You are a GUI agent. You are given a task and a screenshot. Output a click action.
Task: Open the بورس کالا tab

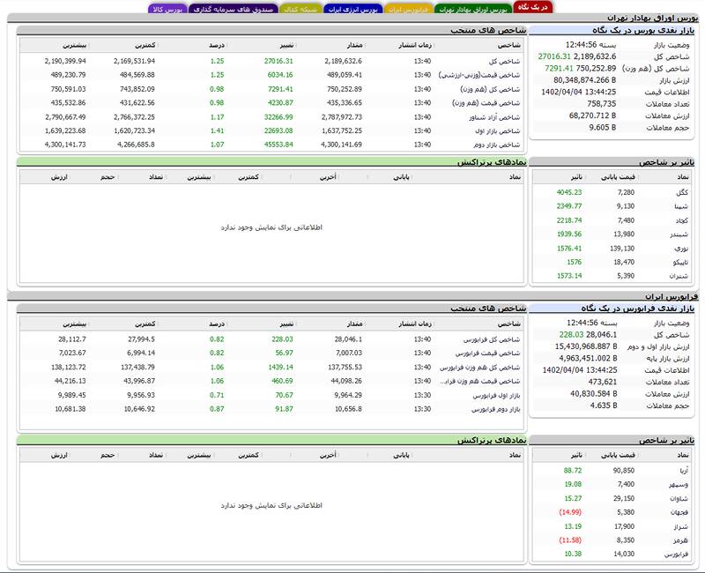coord(167,8)
